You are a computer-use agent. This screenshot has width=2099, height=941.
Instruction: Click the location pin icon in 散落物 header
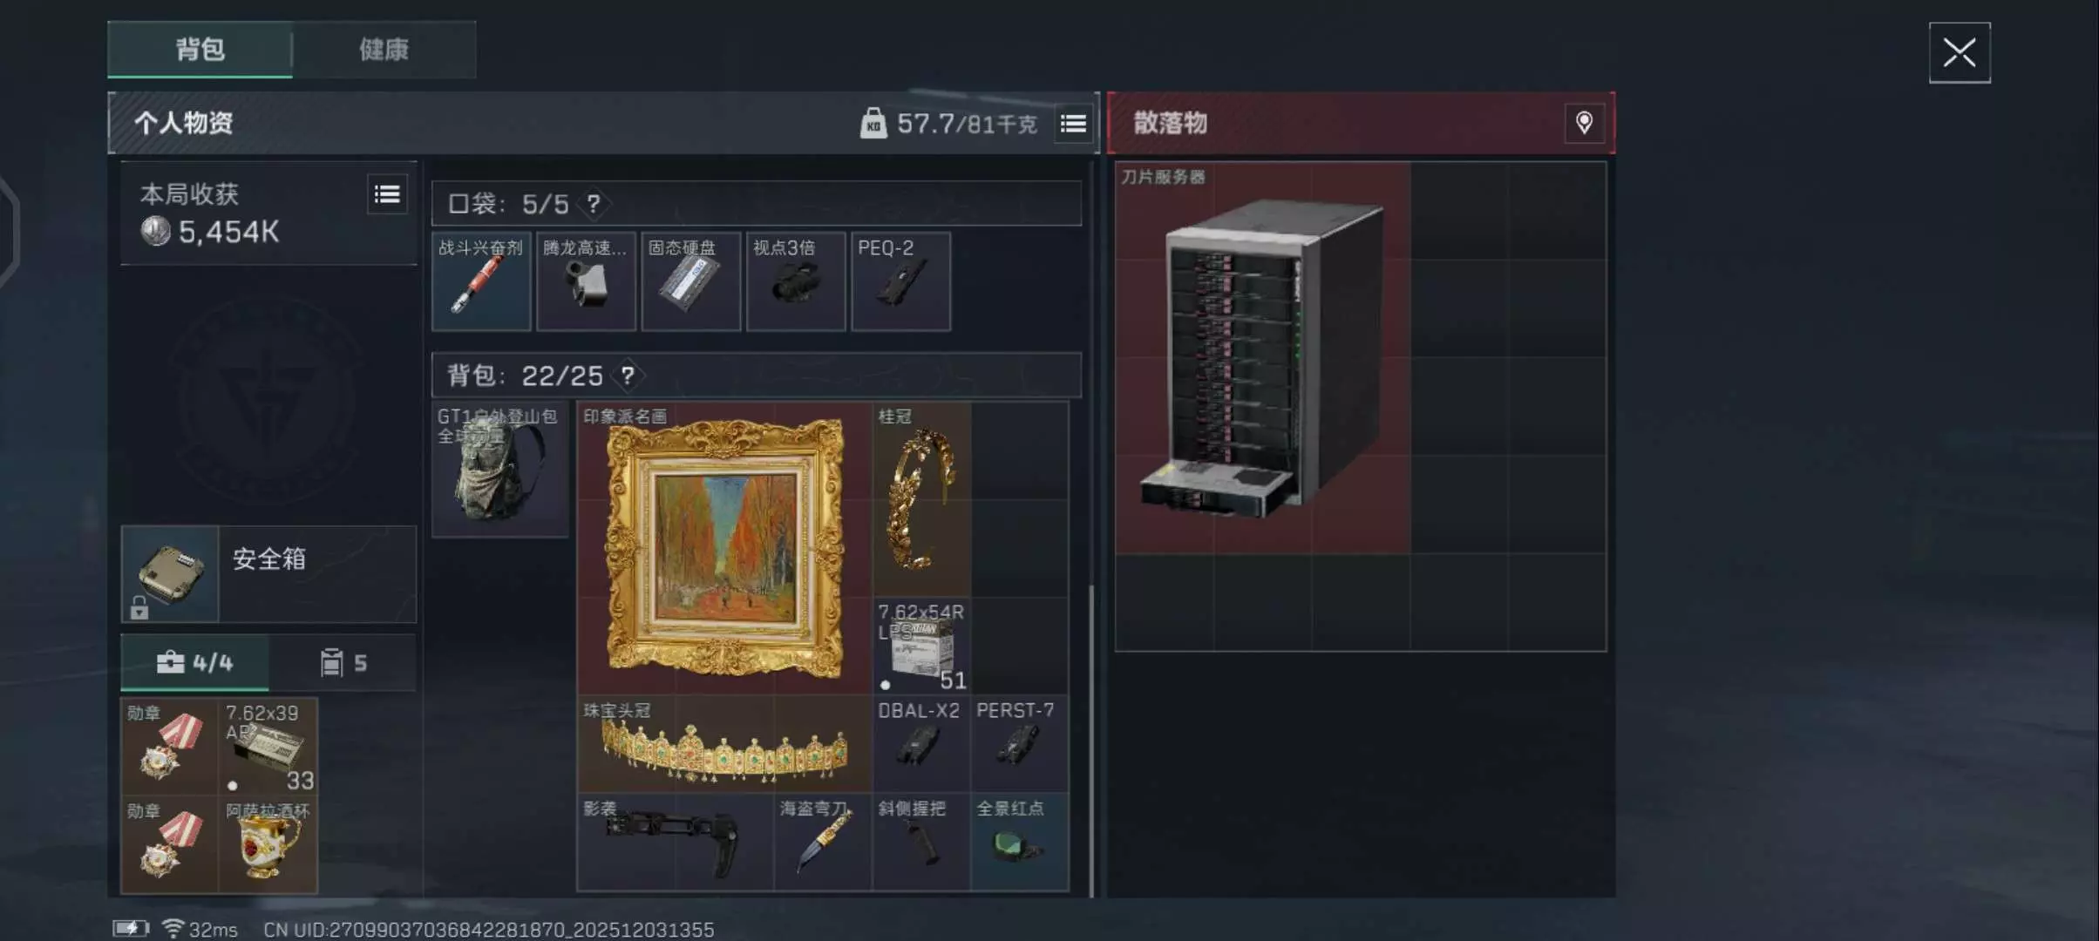pos(1584,123)
